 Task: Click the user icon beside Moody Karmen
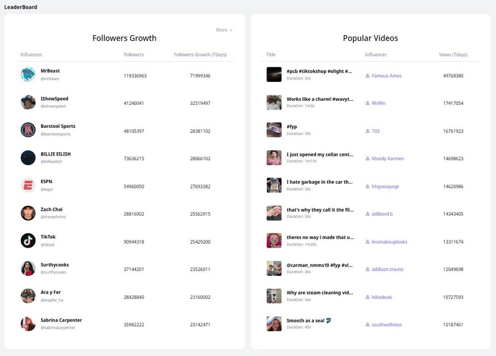[367, 159]
